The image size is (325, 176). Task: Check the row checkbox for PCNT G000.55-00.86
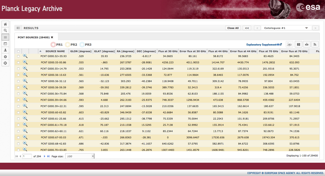click(x=18, y=62)
